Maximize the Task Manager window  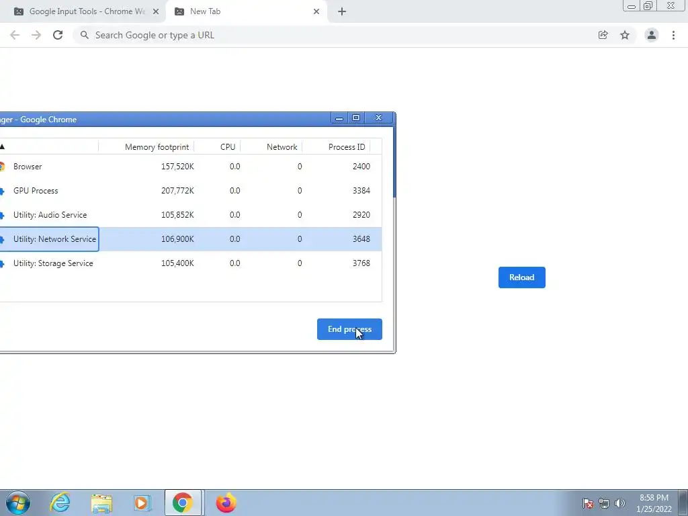[x=356, y=118]
